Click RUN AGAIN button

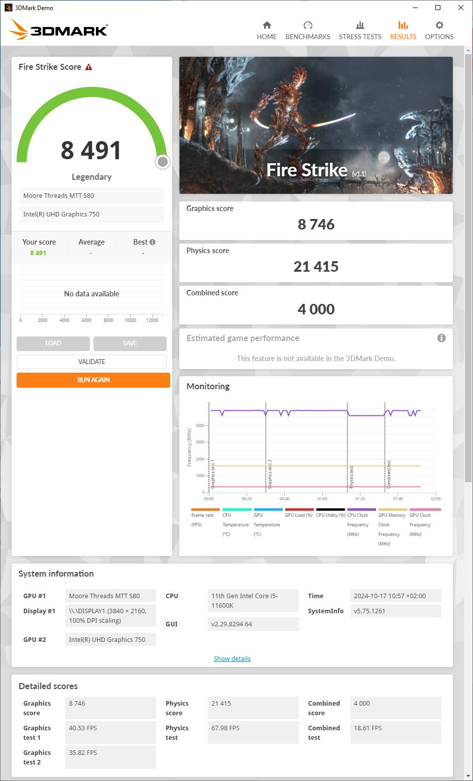point(93,380)
